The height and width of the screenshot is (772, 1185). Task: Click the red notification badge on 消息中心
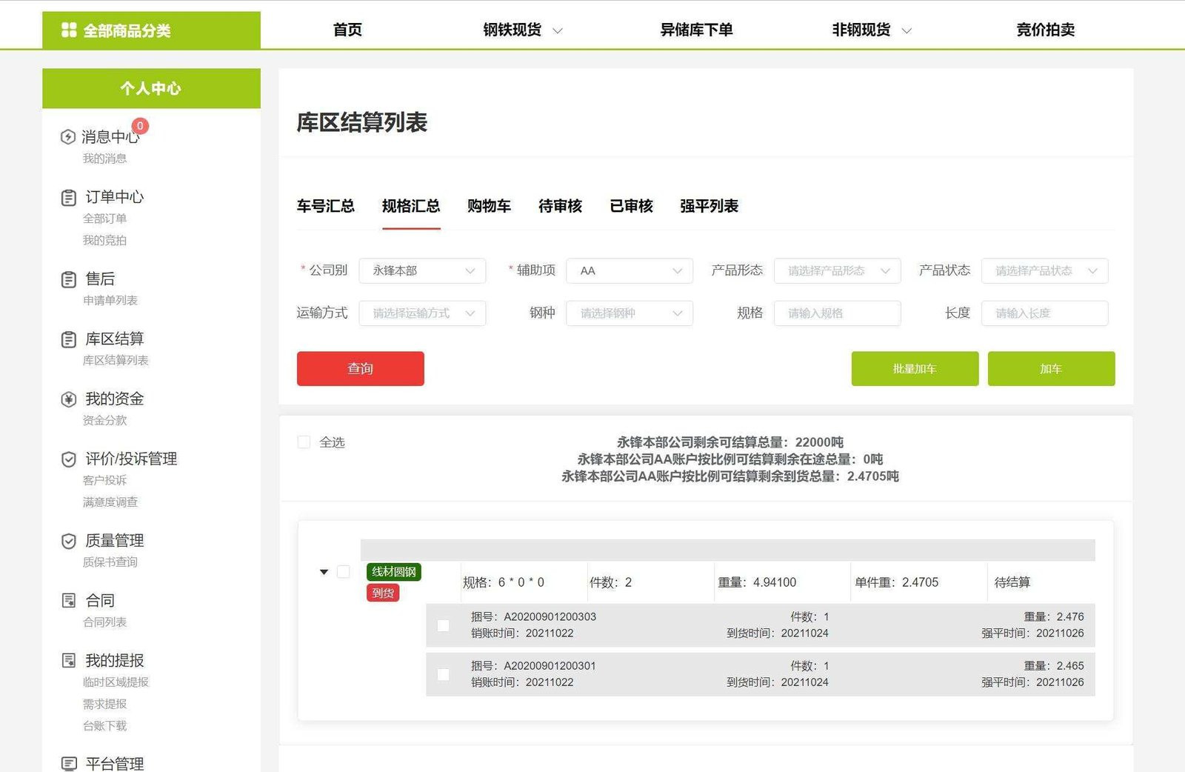[140, 126]
